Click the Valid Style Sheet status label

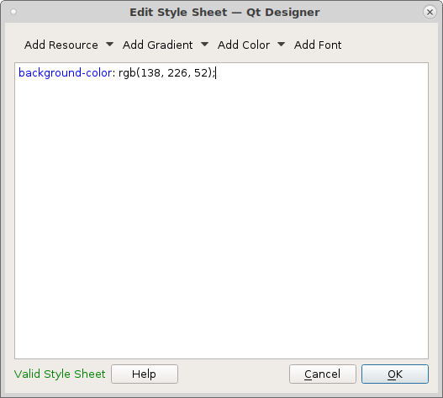[x=60, y=374]
